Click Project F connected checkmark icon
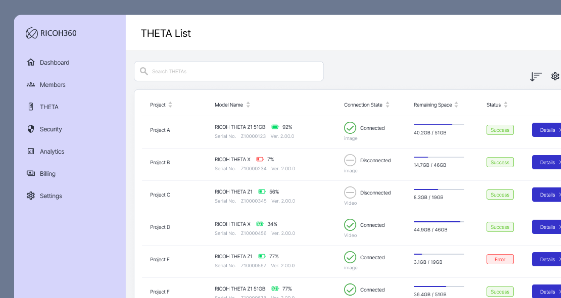561x298 pixels. (x=350, y=290)
